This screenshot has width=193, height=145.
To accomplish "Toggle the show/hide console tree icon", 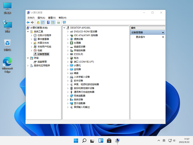I will pos(42,23).
